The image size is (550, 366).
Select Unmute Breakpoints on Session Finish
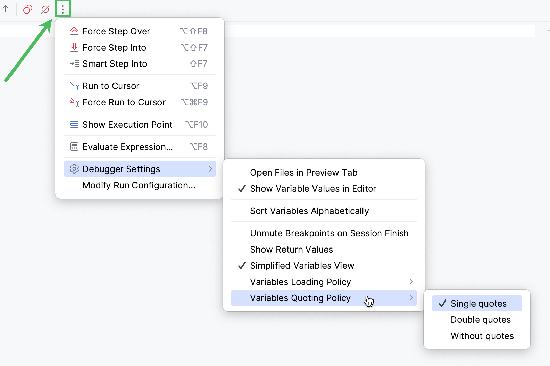[329, 233]
